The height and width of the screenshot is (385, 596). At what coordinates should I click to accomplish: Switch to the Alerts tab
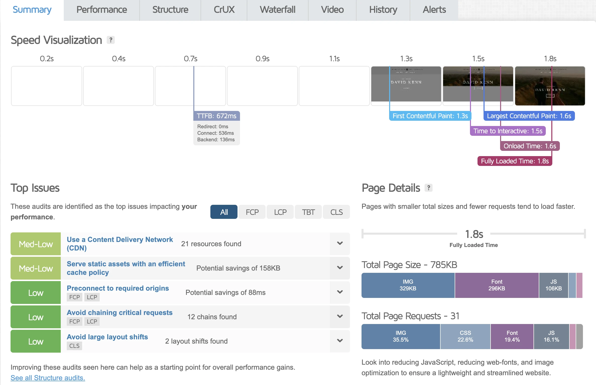point(434,10)
